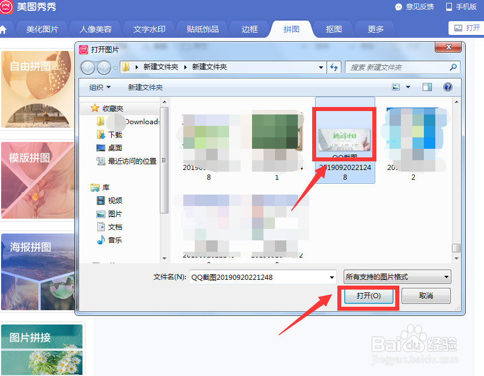Image resolution: width=484 pixels, height=376 pixels.
Task: Switch to the 美化图片 tab
Action: 41,28
